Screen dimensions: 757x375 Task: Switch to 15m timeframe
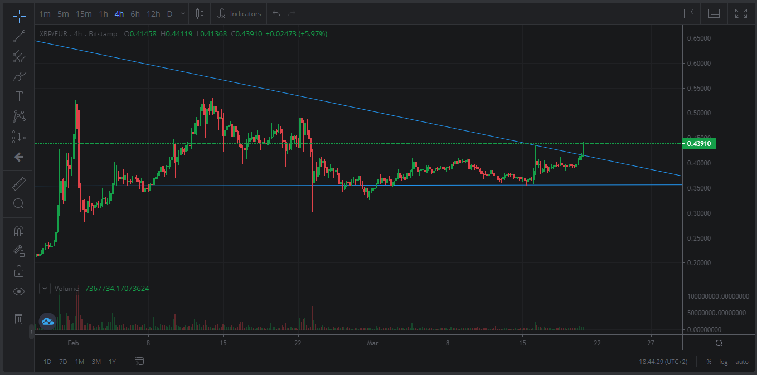[x=84, y=13]
